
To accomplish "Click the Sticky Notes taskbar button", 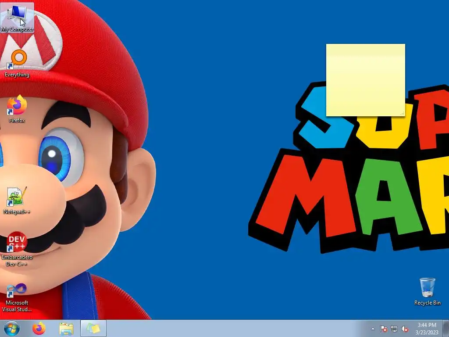I will [x=93, y=328].
